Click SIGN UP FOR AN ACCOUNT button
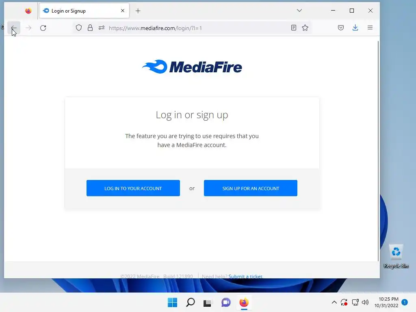 pyautogui.click(x=250, y=188)
